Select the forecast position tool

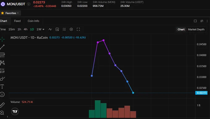point(2,71)
